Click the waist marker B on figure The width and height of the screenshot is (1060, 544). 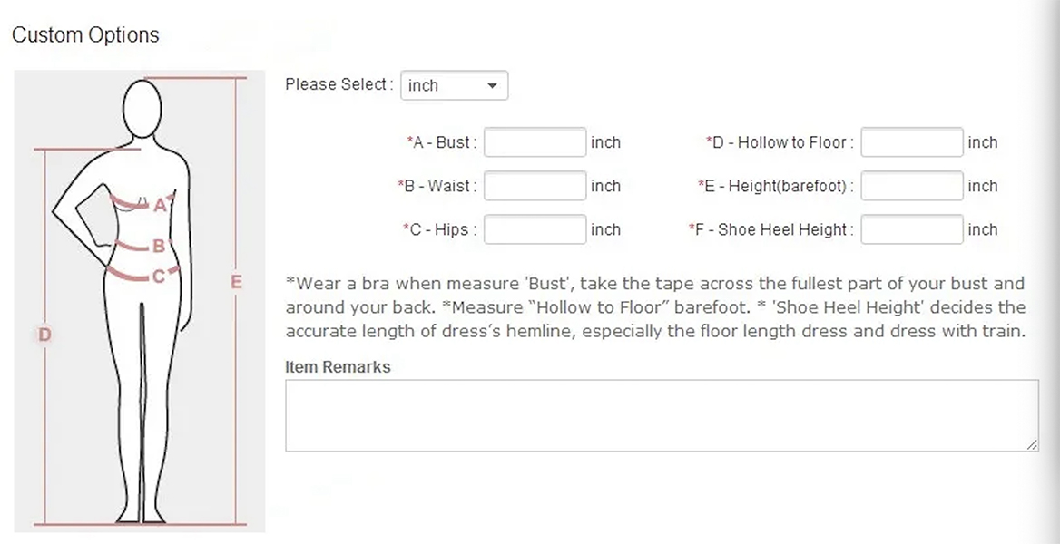[x=158, y=245]
